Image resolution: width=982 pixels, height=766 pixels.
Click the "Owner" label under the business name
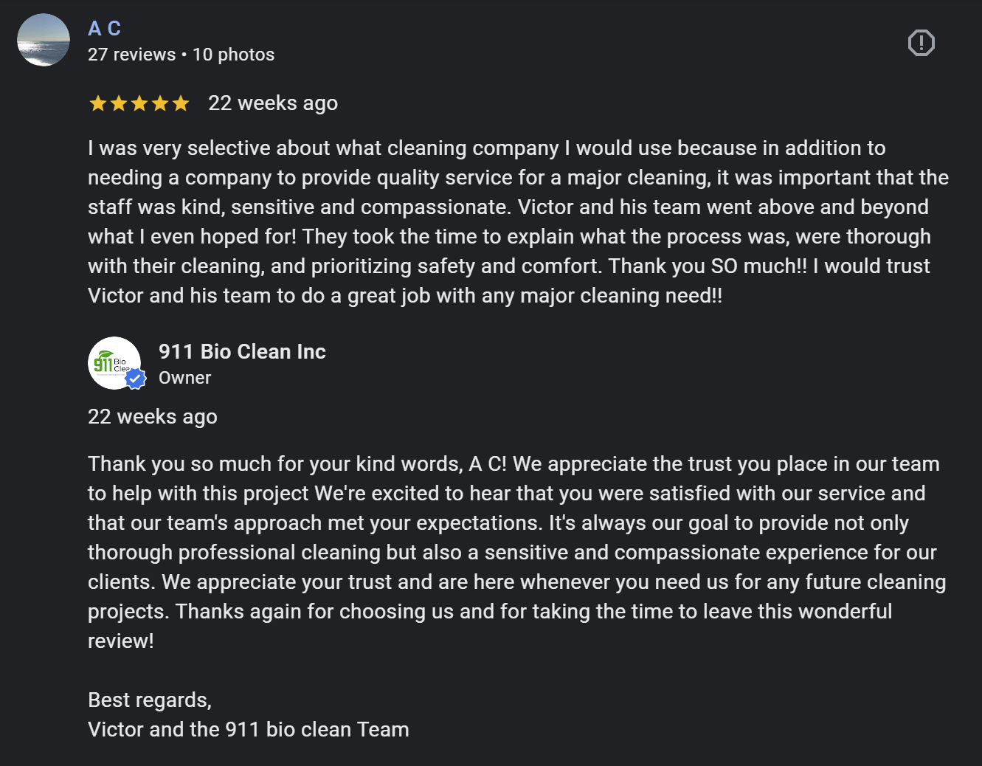coord(184,378)
